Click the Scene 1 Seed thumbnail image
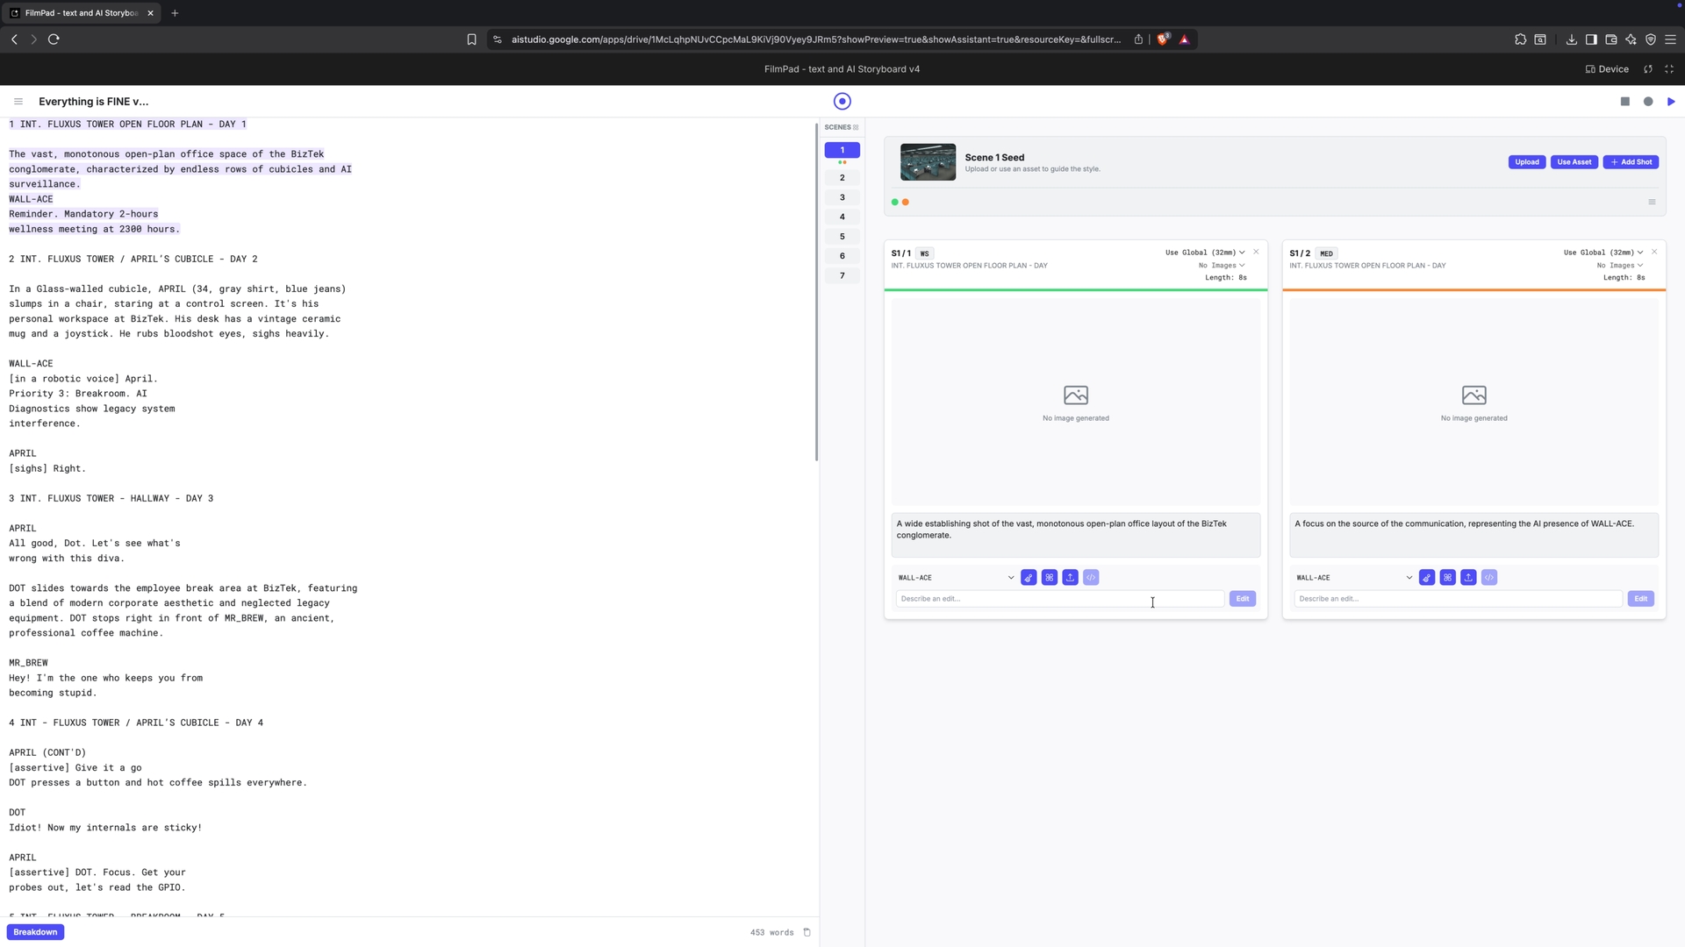Screen dimensions: 1685x947 tap(928, 162)
